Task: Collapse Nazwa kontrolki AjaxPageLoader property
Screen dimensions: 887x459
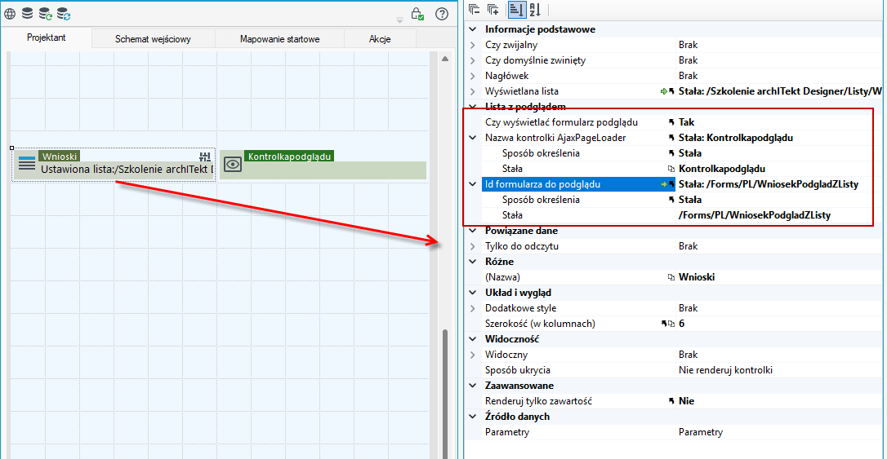Action: click(x=473, y=138)
